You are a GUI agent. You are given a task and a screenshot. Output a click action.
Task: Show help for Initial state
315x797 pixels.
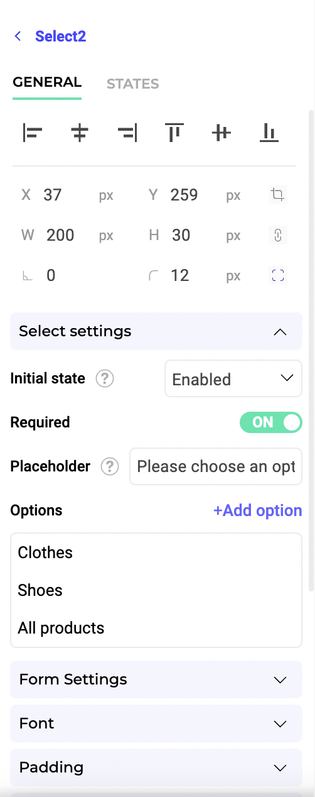click(x=105, y=379)
